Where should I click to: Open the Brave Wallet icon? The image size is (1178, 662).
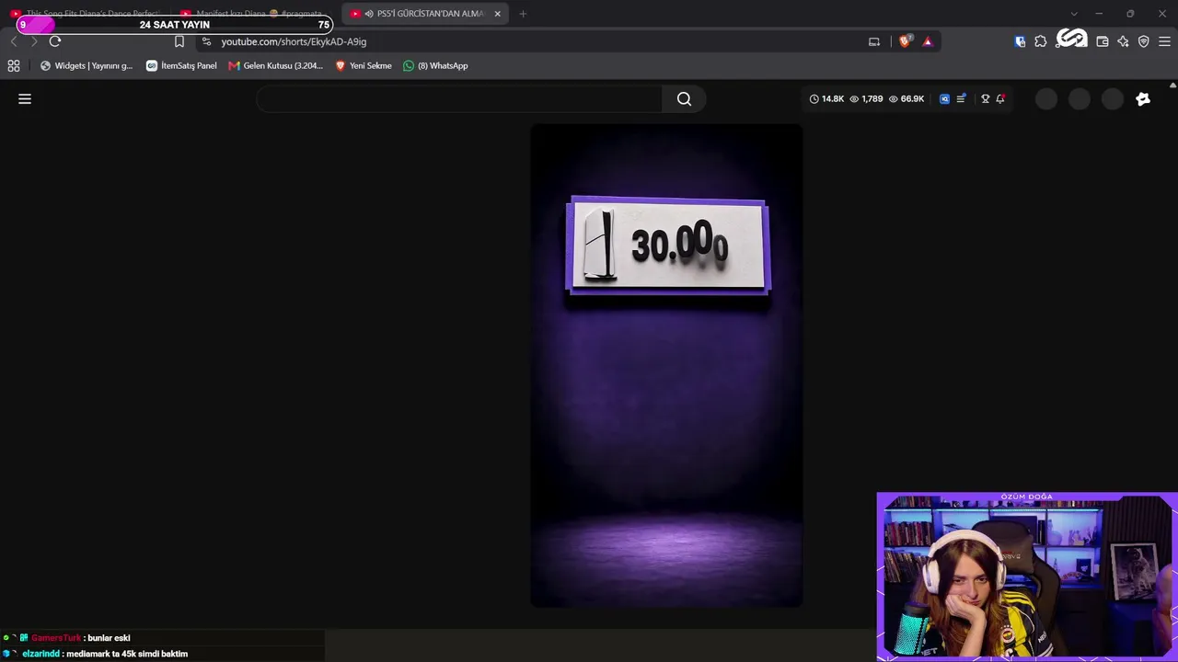1103,41
